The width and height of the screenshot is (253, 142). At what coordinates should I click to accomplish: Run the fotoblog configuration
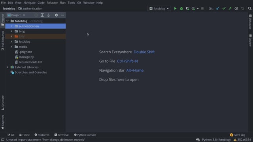coord(175,9)
